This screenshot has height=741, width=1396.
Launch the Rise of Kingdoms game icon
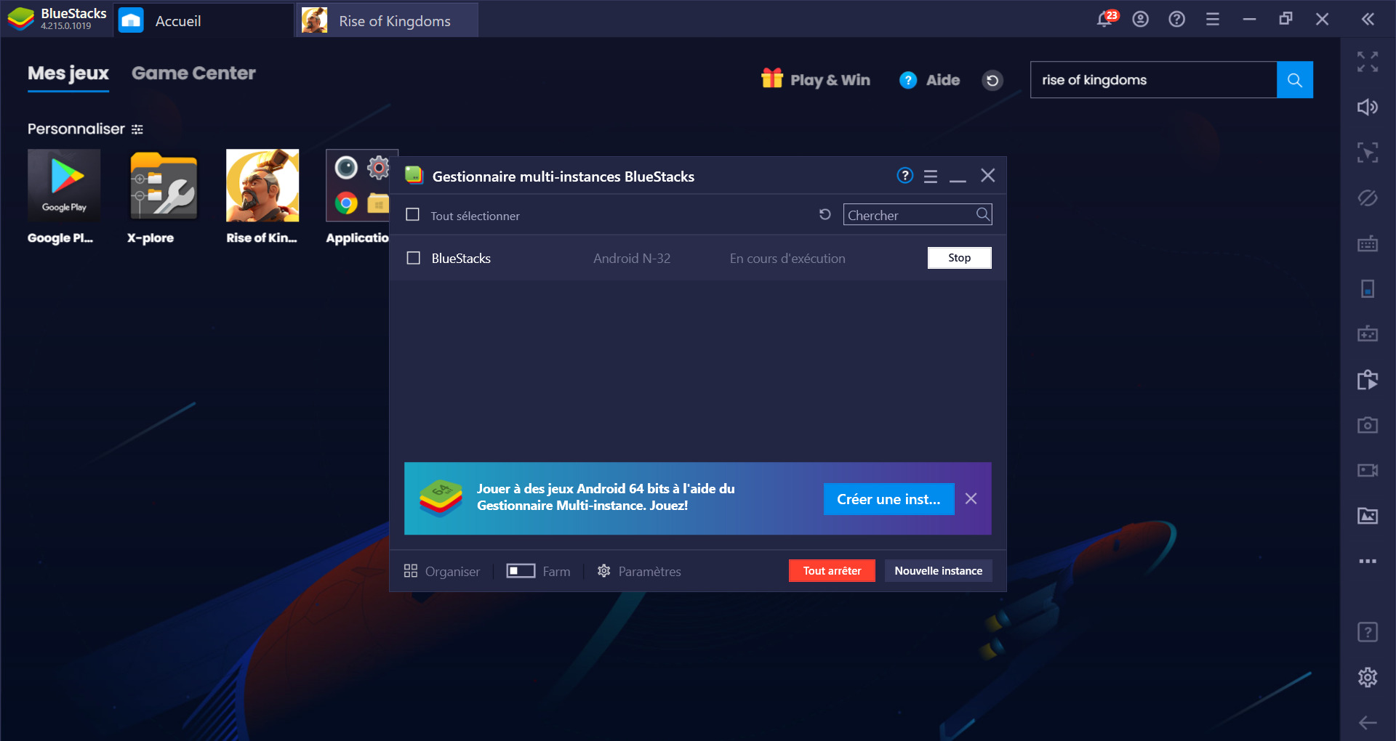[262, 185]
